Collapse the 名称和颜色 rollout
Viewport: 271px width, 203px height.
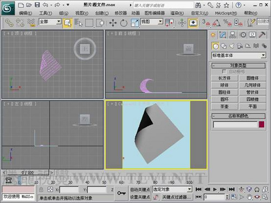coord(238,116)
